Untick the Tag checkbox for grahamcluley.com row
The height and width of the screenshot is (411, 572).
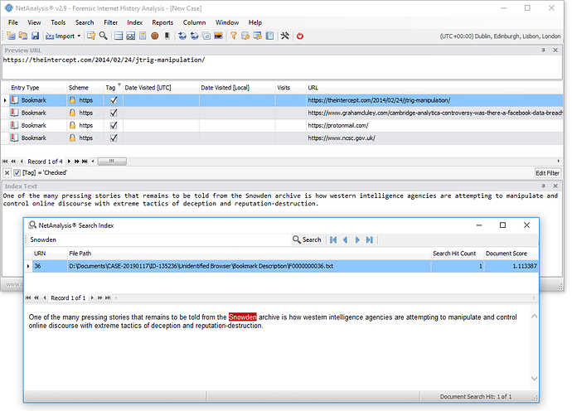(x=114, y=113)
